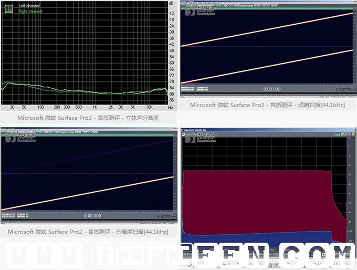The image size is (357, 270).
Task: Click the time display in the 分离度扫描 window
Action: pos(92,216)
